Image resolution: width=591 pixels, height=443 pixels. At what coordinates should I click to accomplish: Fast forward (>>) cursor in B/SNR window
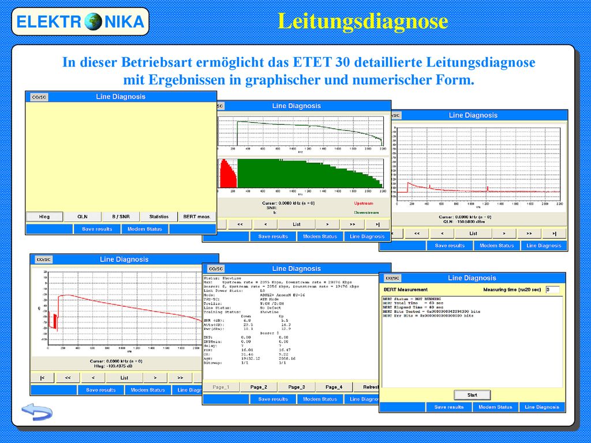tap(353, 224)
